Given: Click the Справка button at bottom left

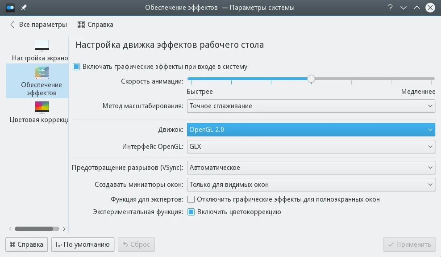Looking at the screenshot, I should tap(27, 244).
